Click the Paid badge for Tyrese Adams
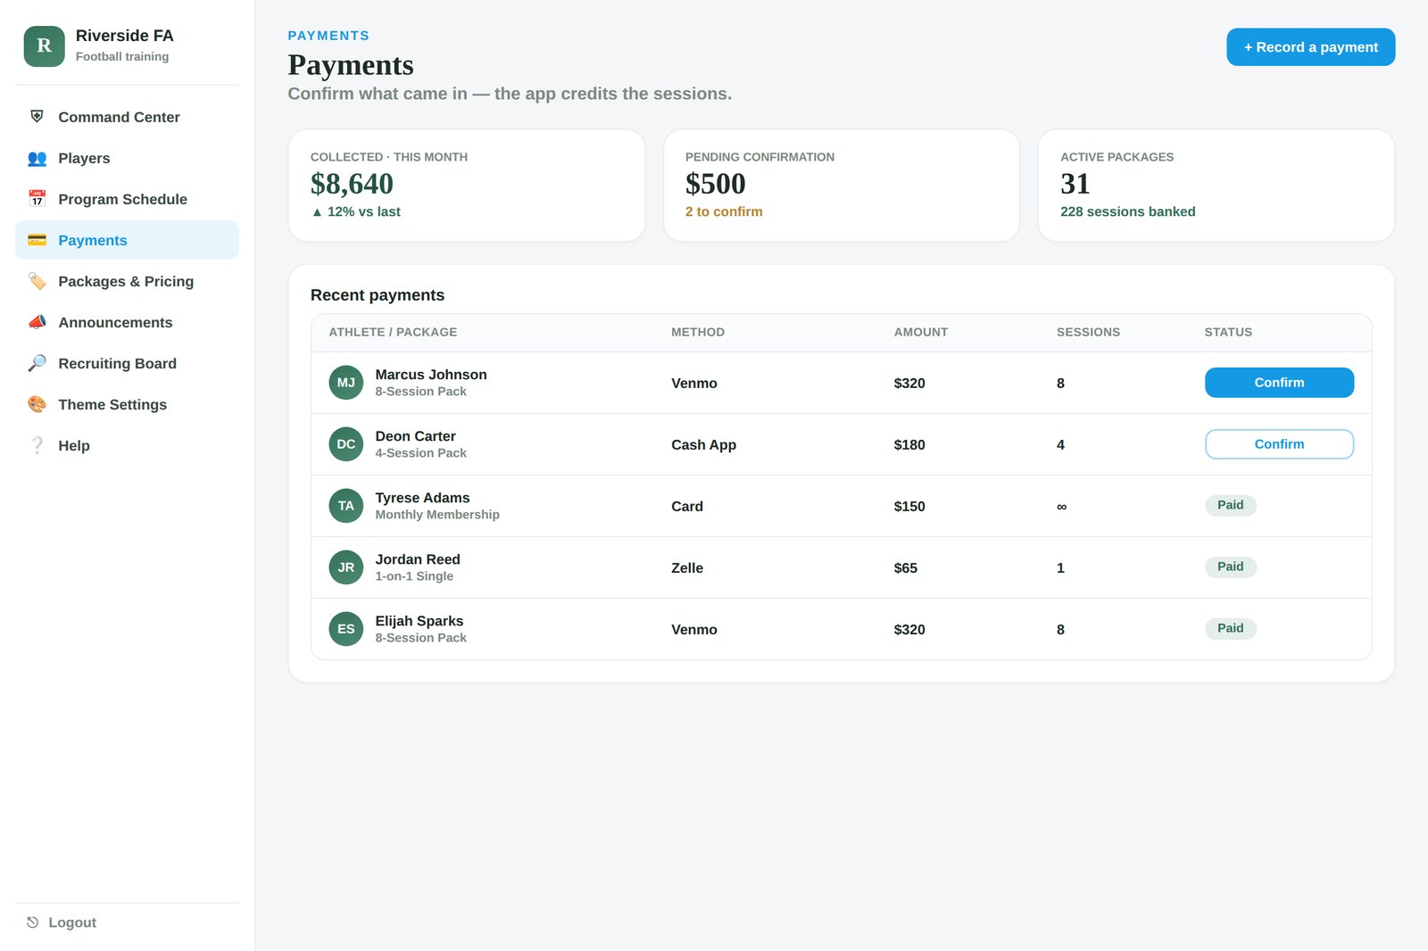The width and height of the screenshot is (1428, 951). pyautogui.click(x=1231, y=505)
